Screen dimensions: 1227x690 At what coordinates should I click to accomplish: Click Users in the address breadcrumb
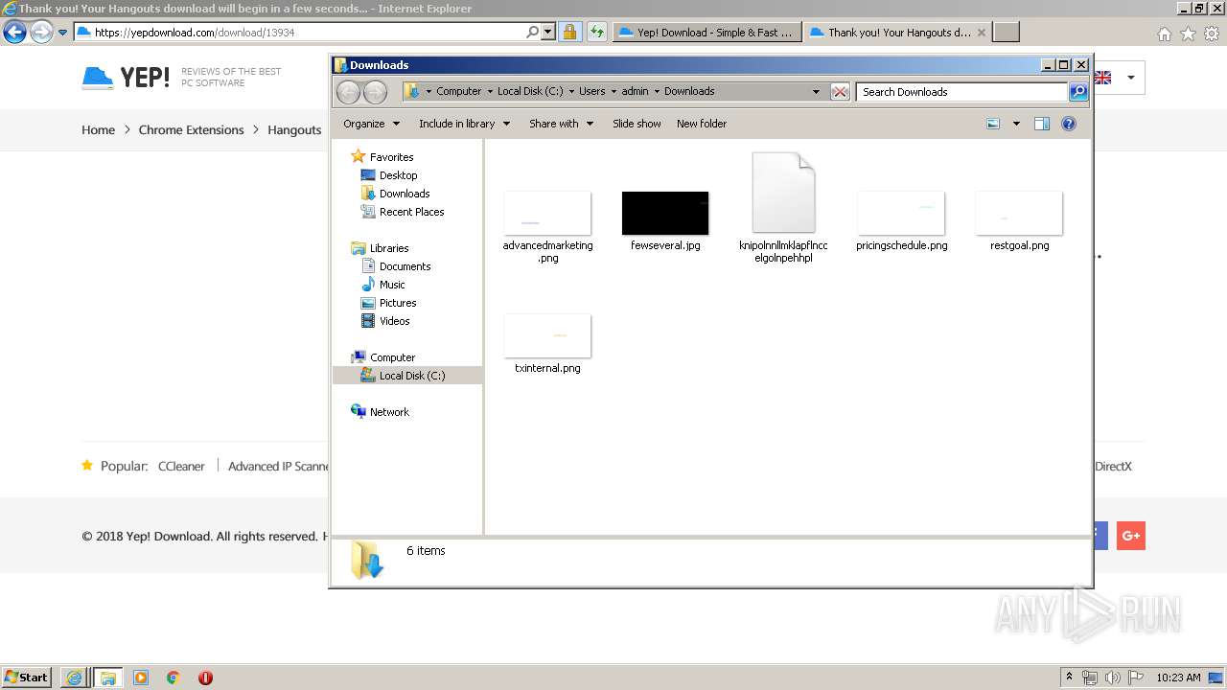pyautogui.click(x=591, y=92)
